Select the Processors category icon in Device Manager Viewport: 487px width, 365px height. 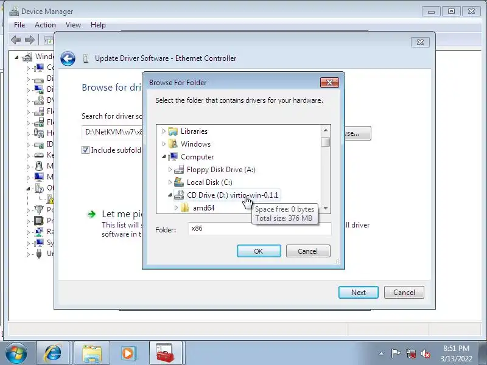[38, 221]
